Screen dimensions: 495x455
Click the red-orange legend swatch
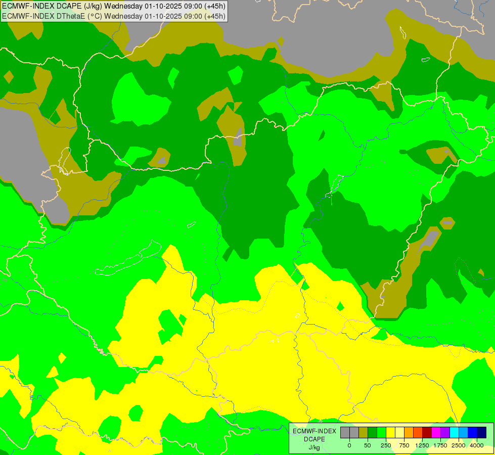[418, 432]
